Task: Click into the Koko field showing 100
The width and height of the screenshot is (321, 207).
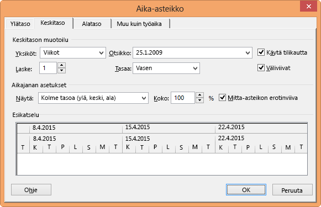Action: 183,98
